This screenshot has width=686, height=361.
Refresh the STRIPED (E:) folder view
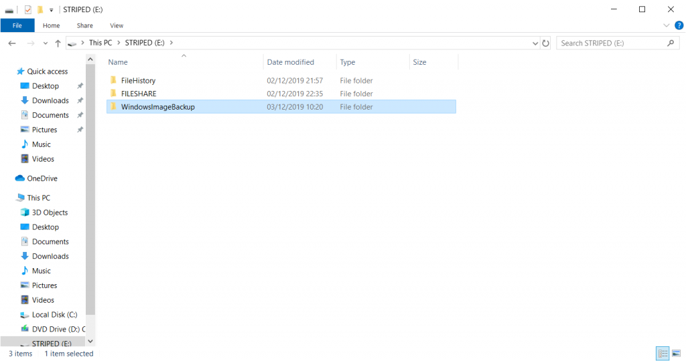545,43
